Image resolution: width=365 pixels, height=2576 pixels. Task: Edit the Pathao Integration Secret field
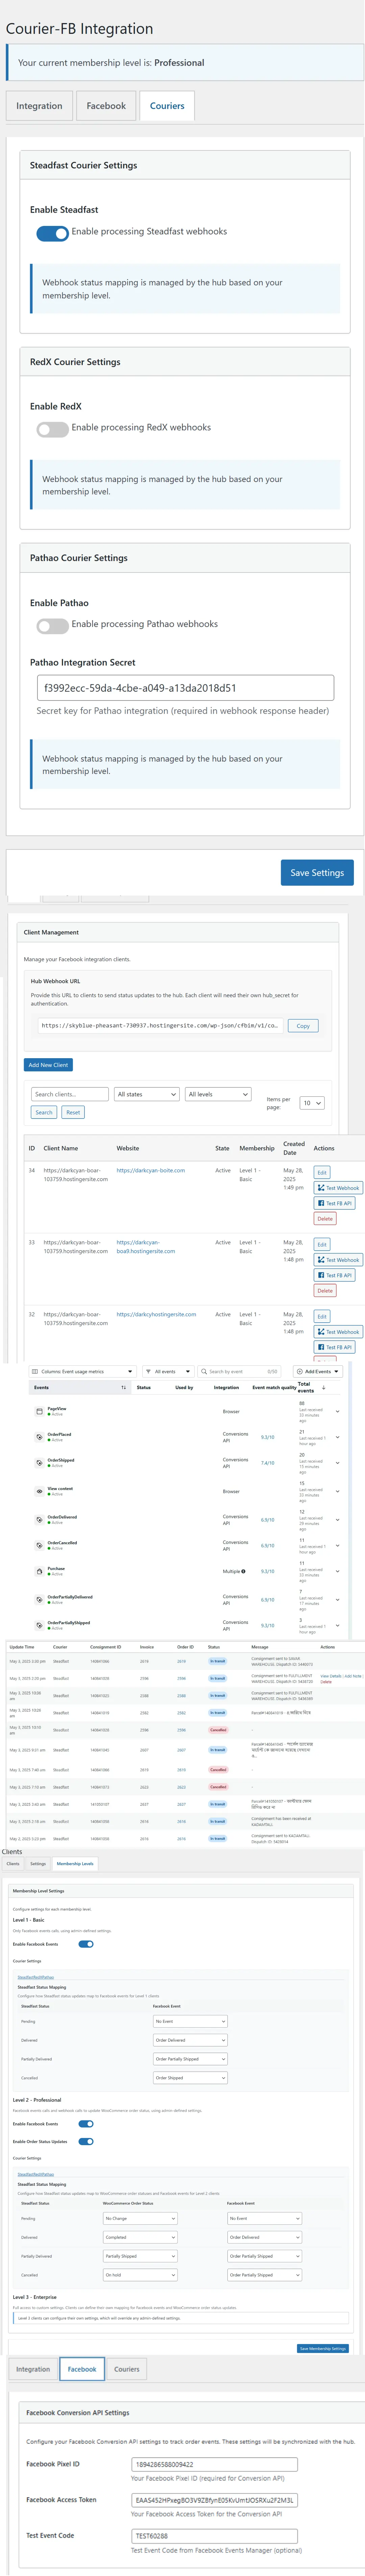coord(186,688)
